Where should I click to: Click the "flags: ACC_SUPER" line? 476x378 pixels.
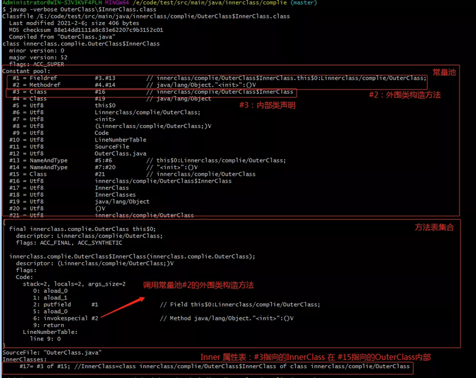coord(37,64)
